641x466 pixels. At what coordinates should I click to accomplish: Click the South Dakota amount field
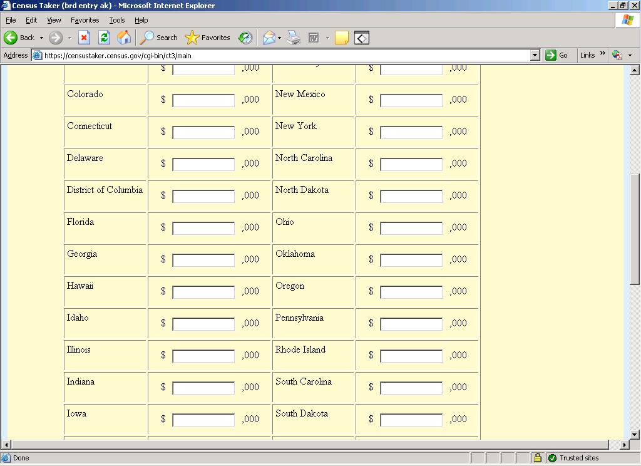pyautogui.click(x=411, y=420)
